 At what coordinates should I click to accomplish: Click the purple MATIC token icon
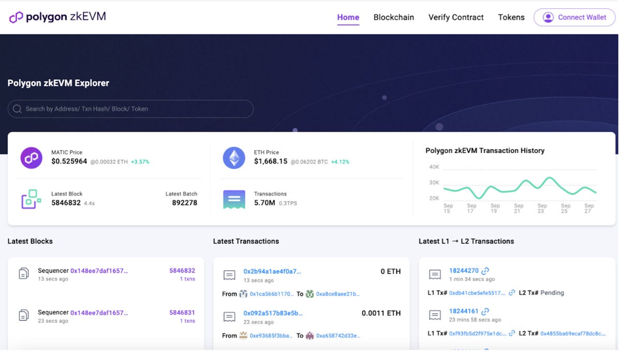[31, 157]
